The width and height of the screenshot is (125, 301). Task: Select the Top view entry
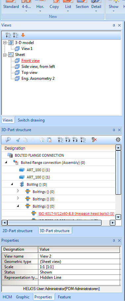point(29,73)
